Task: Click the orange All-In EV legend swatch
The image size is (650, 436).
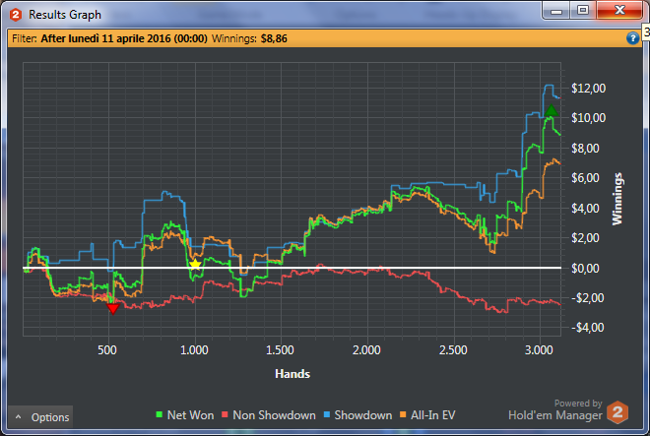Action: [x=403, y=414]
